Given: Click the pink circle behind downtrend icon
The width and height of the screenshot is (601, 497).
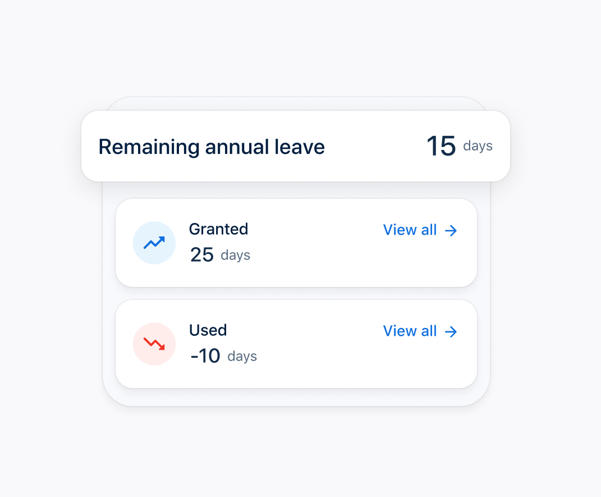Looking at the screenshot, I should [x=154, y=344].
